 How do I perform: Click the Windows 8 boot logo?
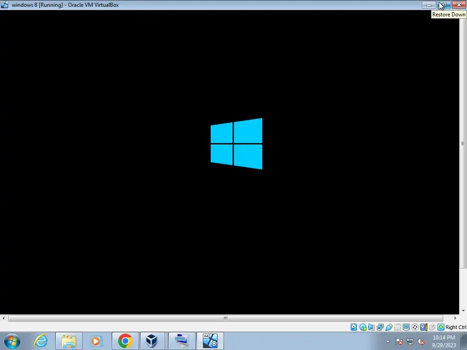coord(237,144)
